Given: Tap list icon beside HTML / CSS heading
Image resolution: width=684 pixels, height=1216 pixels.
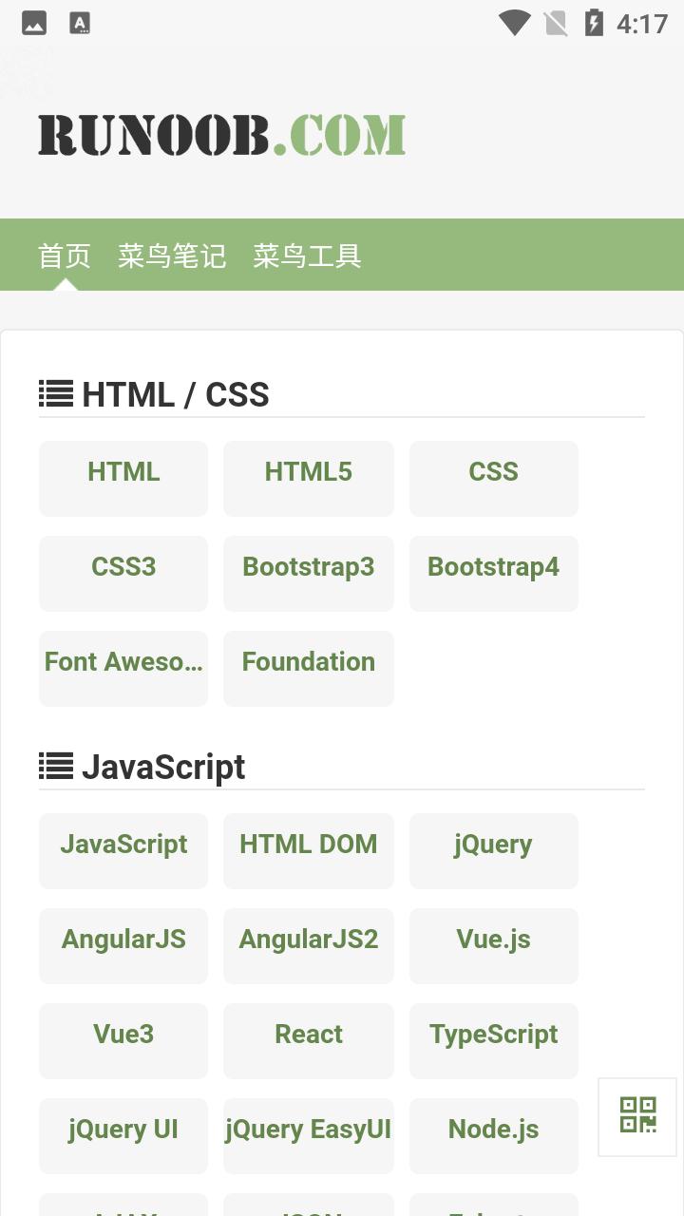Looking at the screenshot, I should tap(56, 393).
